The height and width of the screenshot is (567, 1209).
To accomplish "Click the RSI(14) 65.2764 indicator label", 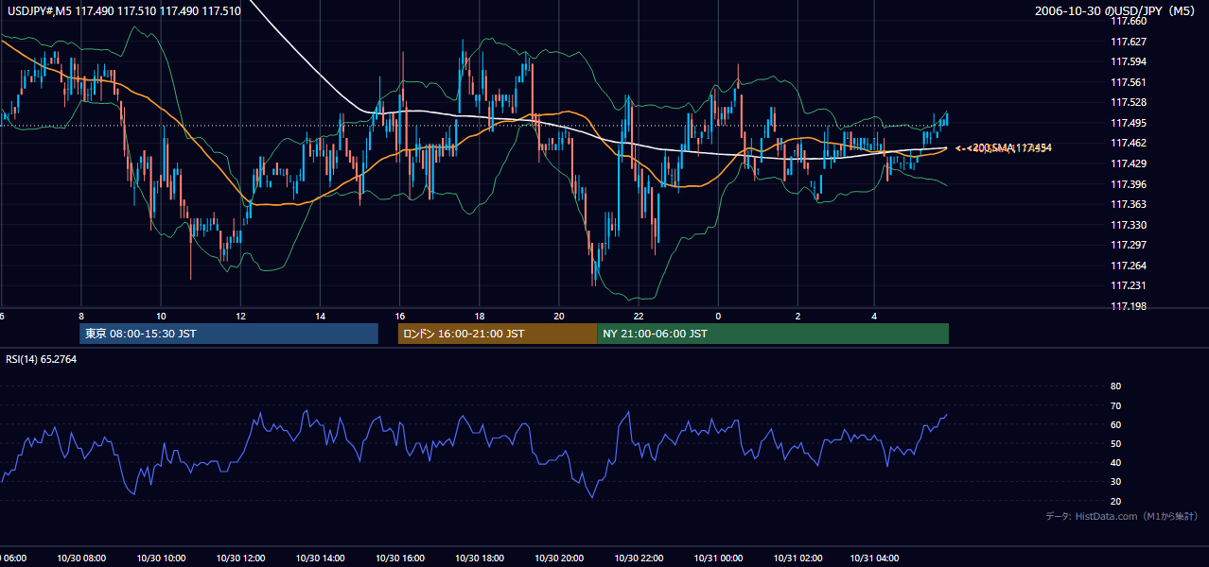I will pyautogui.click(x=42, y=359).
